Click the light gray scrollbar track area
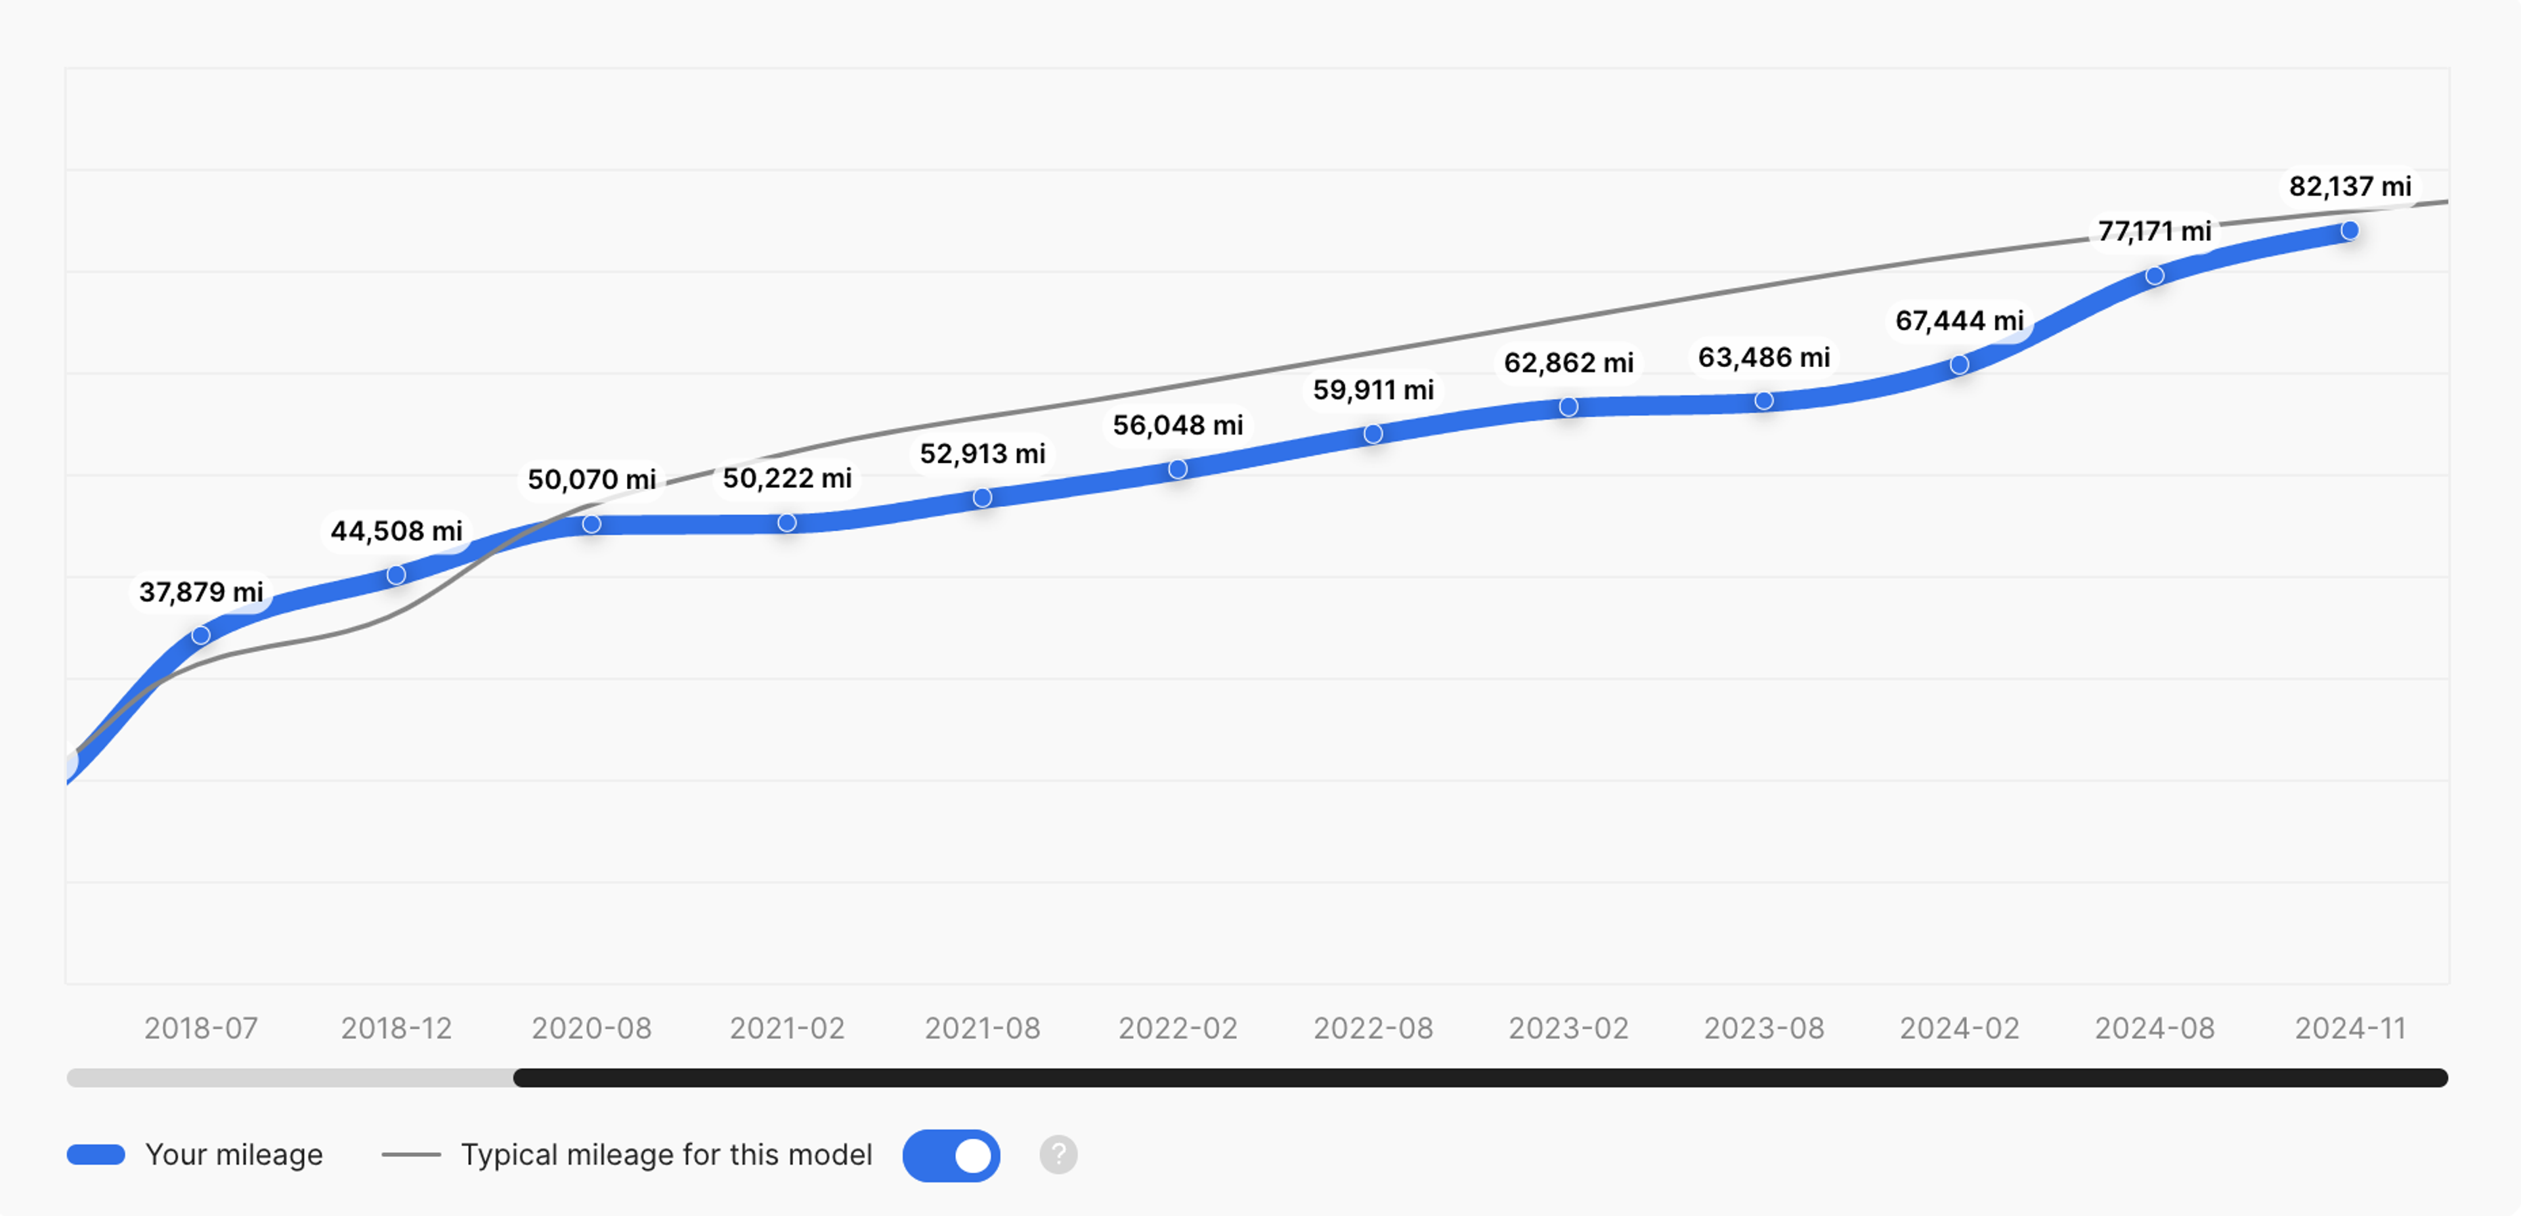Viewport: 2521px width, 1216px height. coord(290,1078)
